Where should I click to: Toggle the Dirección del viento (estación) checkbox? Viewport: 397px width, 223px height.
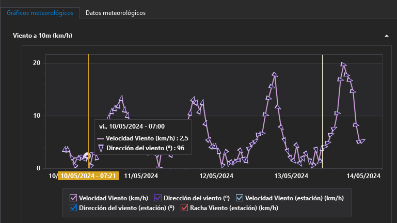(x=73, y=208)
